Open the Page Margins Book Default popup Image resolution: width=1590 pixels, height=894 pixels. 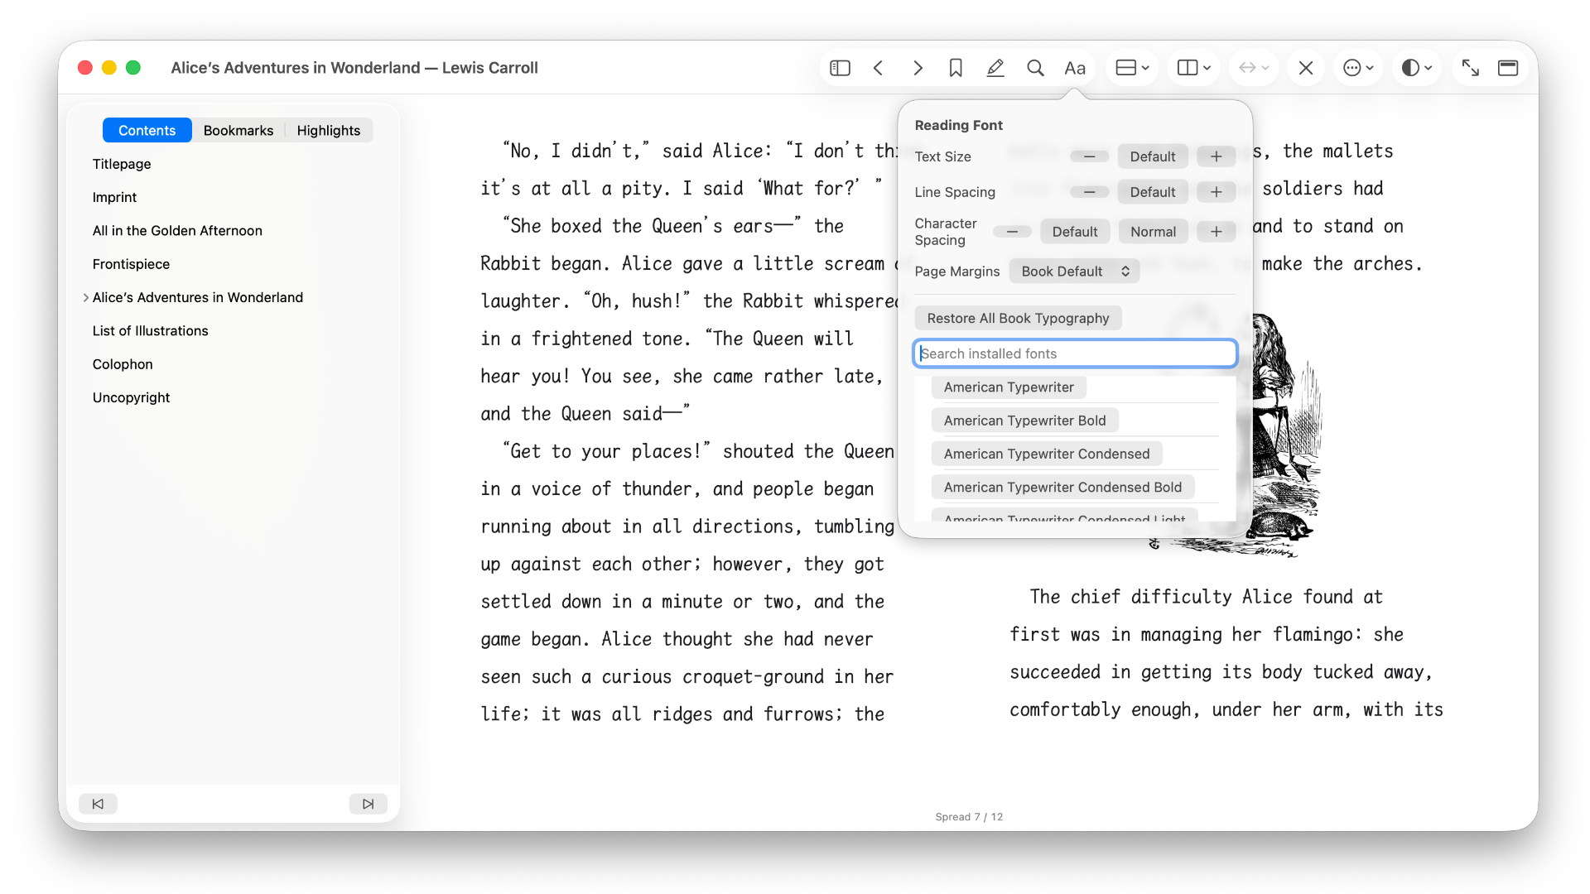pos(1075,272)
